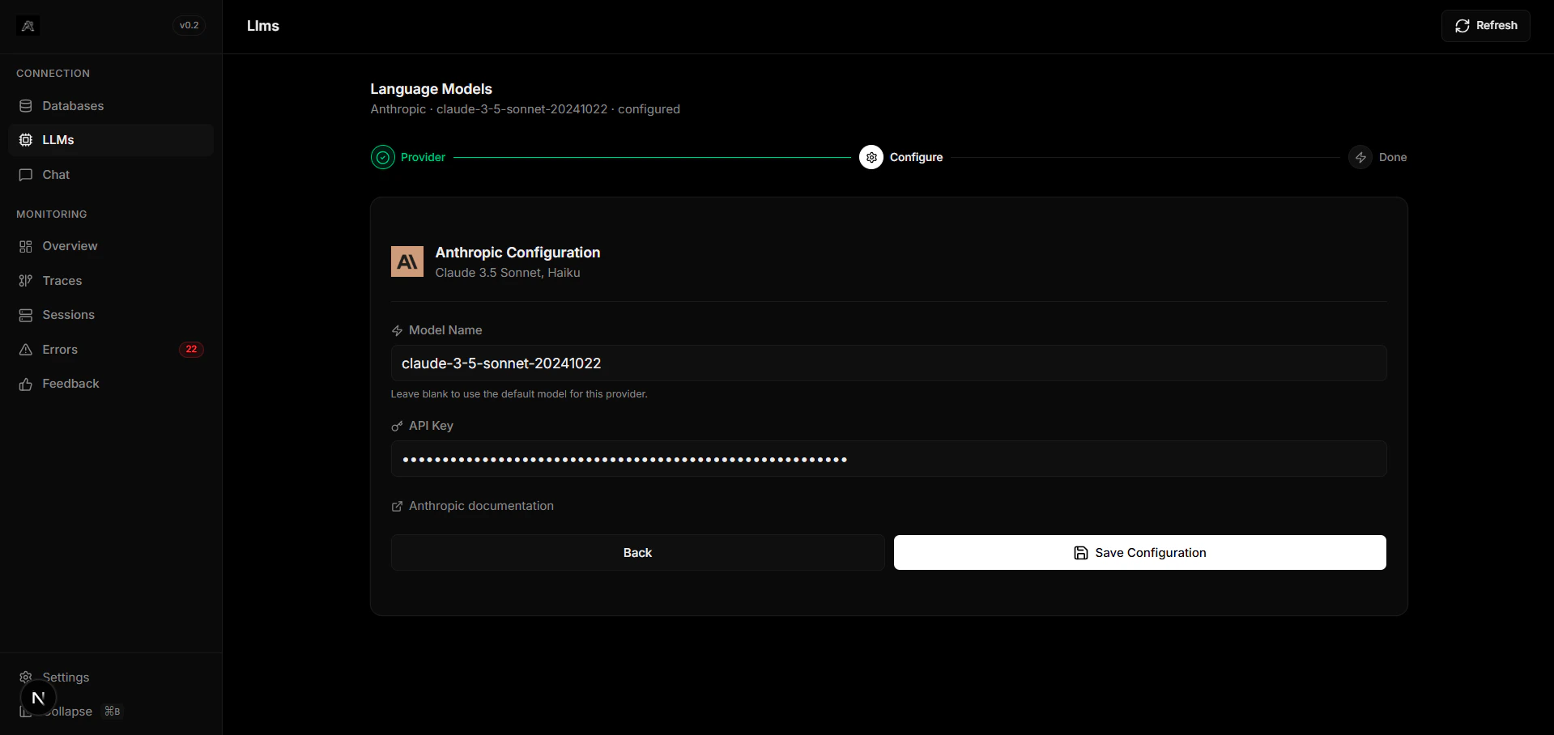Refresh the LLMs page
The height and width of the screenshot is (735, 1554).
1486,26
